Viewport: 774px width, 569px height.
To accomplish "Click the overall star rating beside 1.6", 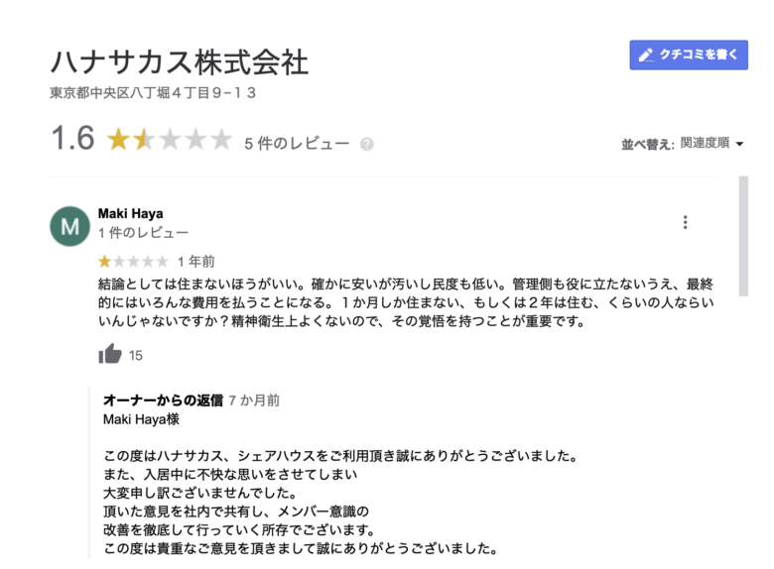I will coord(169,140).
